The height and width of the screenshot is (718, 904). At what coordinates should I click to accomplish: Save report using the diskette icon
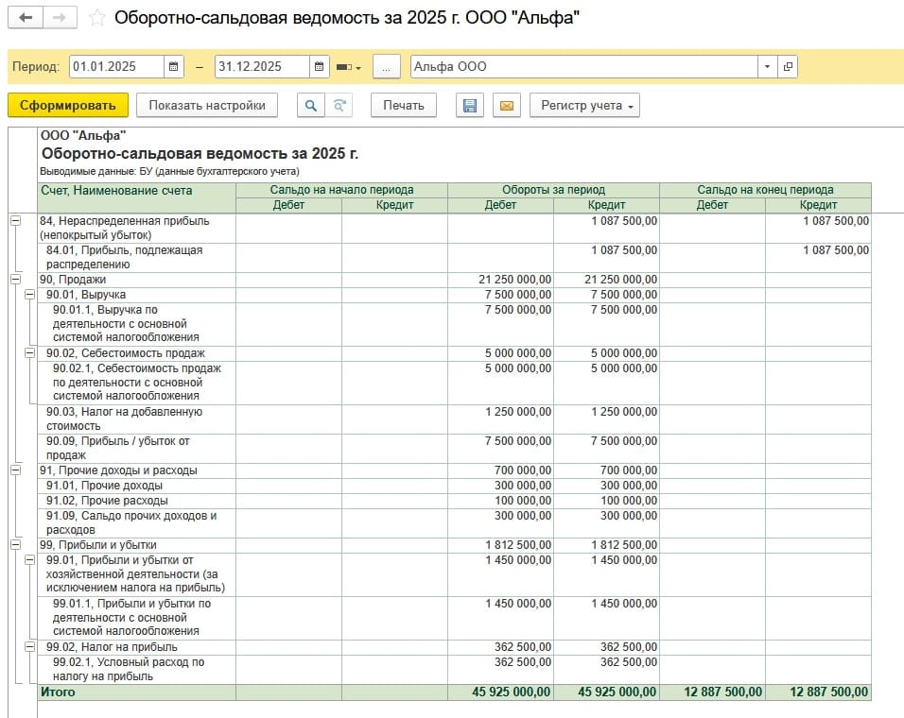pyautogui.click(x=469, y=106)
